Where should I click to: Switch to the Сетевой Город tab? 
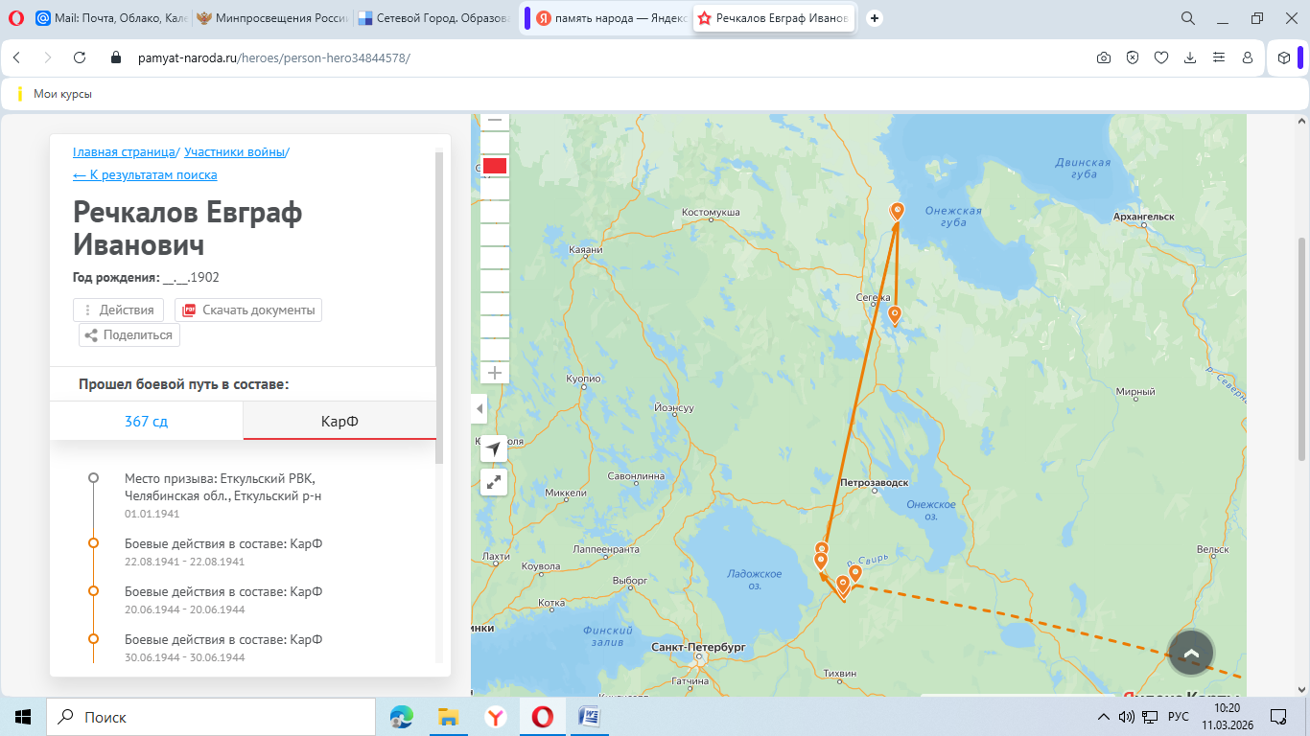433,18
